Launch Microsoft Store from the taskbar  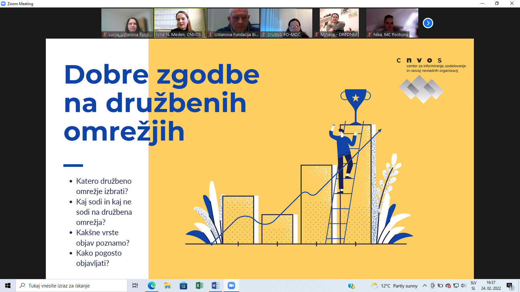point(183,286)
